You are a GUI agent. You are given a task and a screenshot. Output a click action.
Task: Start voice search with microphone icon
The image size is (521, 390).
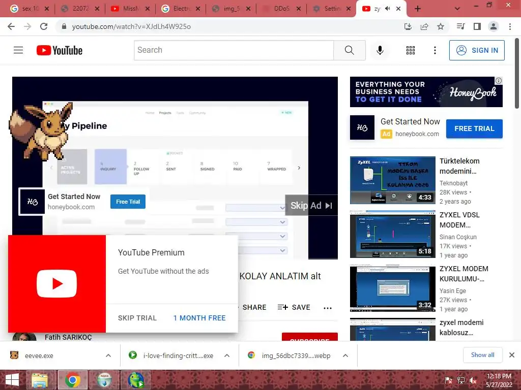click(380, 50)
